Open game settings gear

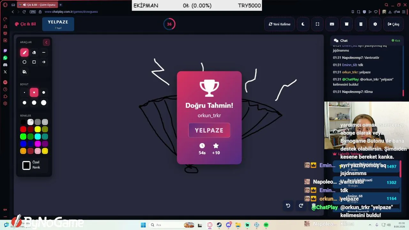tap(375, 24)
